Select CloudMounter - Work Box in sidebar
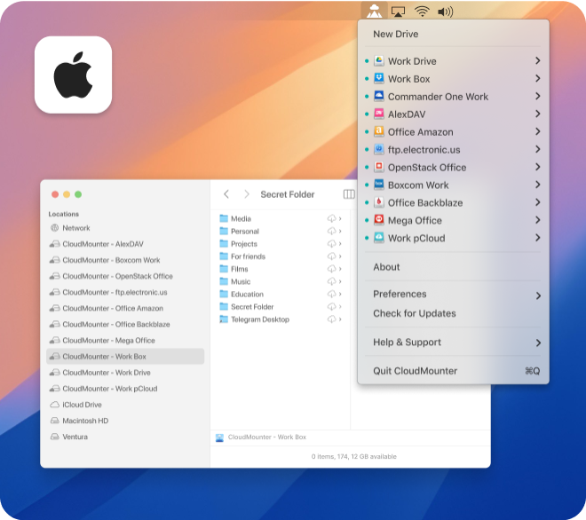Viewport: 586px width, 520px height. [125, 357]
